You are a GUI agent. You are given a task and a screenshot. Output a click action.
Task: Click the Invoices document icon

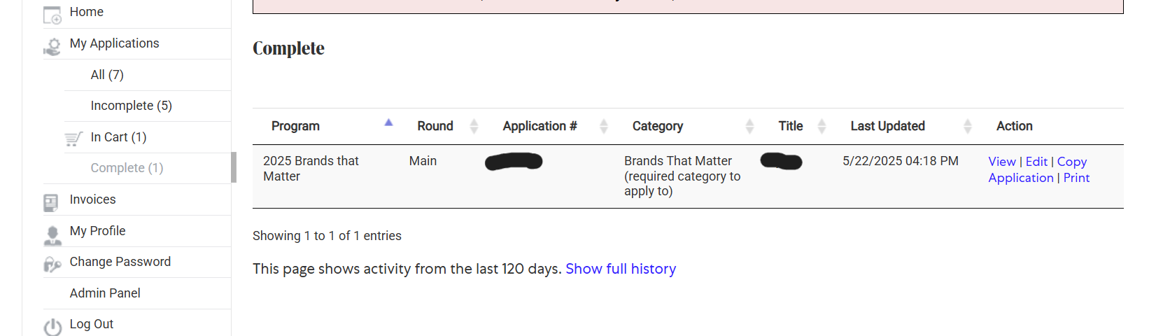[51, 202]
